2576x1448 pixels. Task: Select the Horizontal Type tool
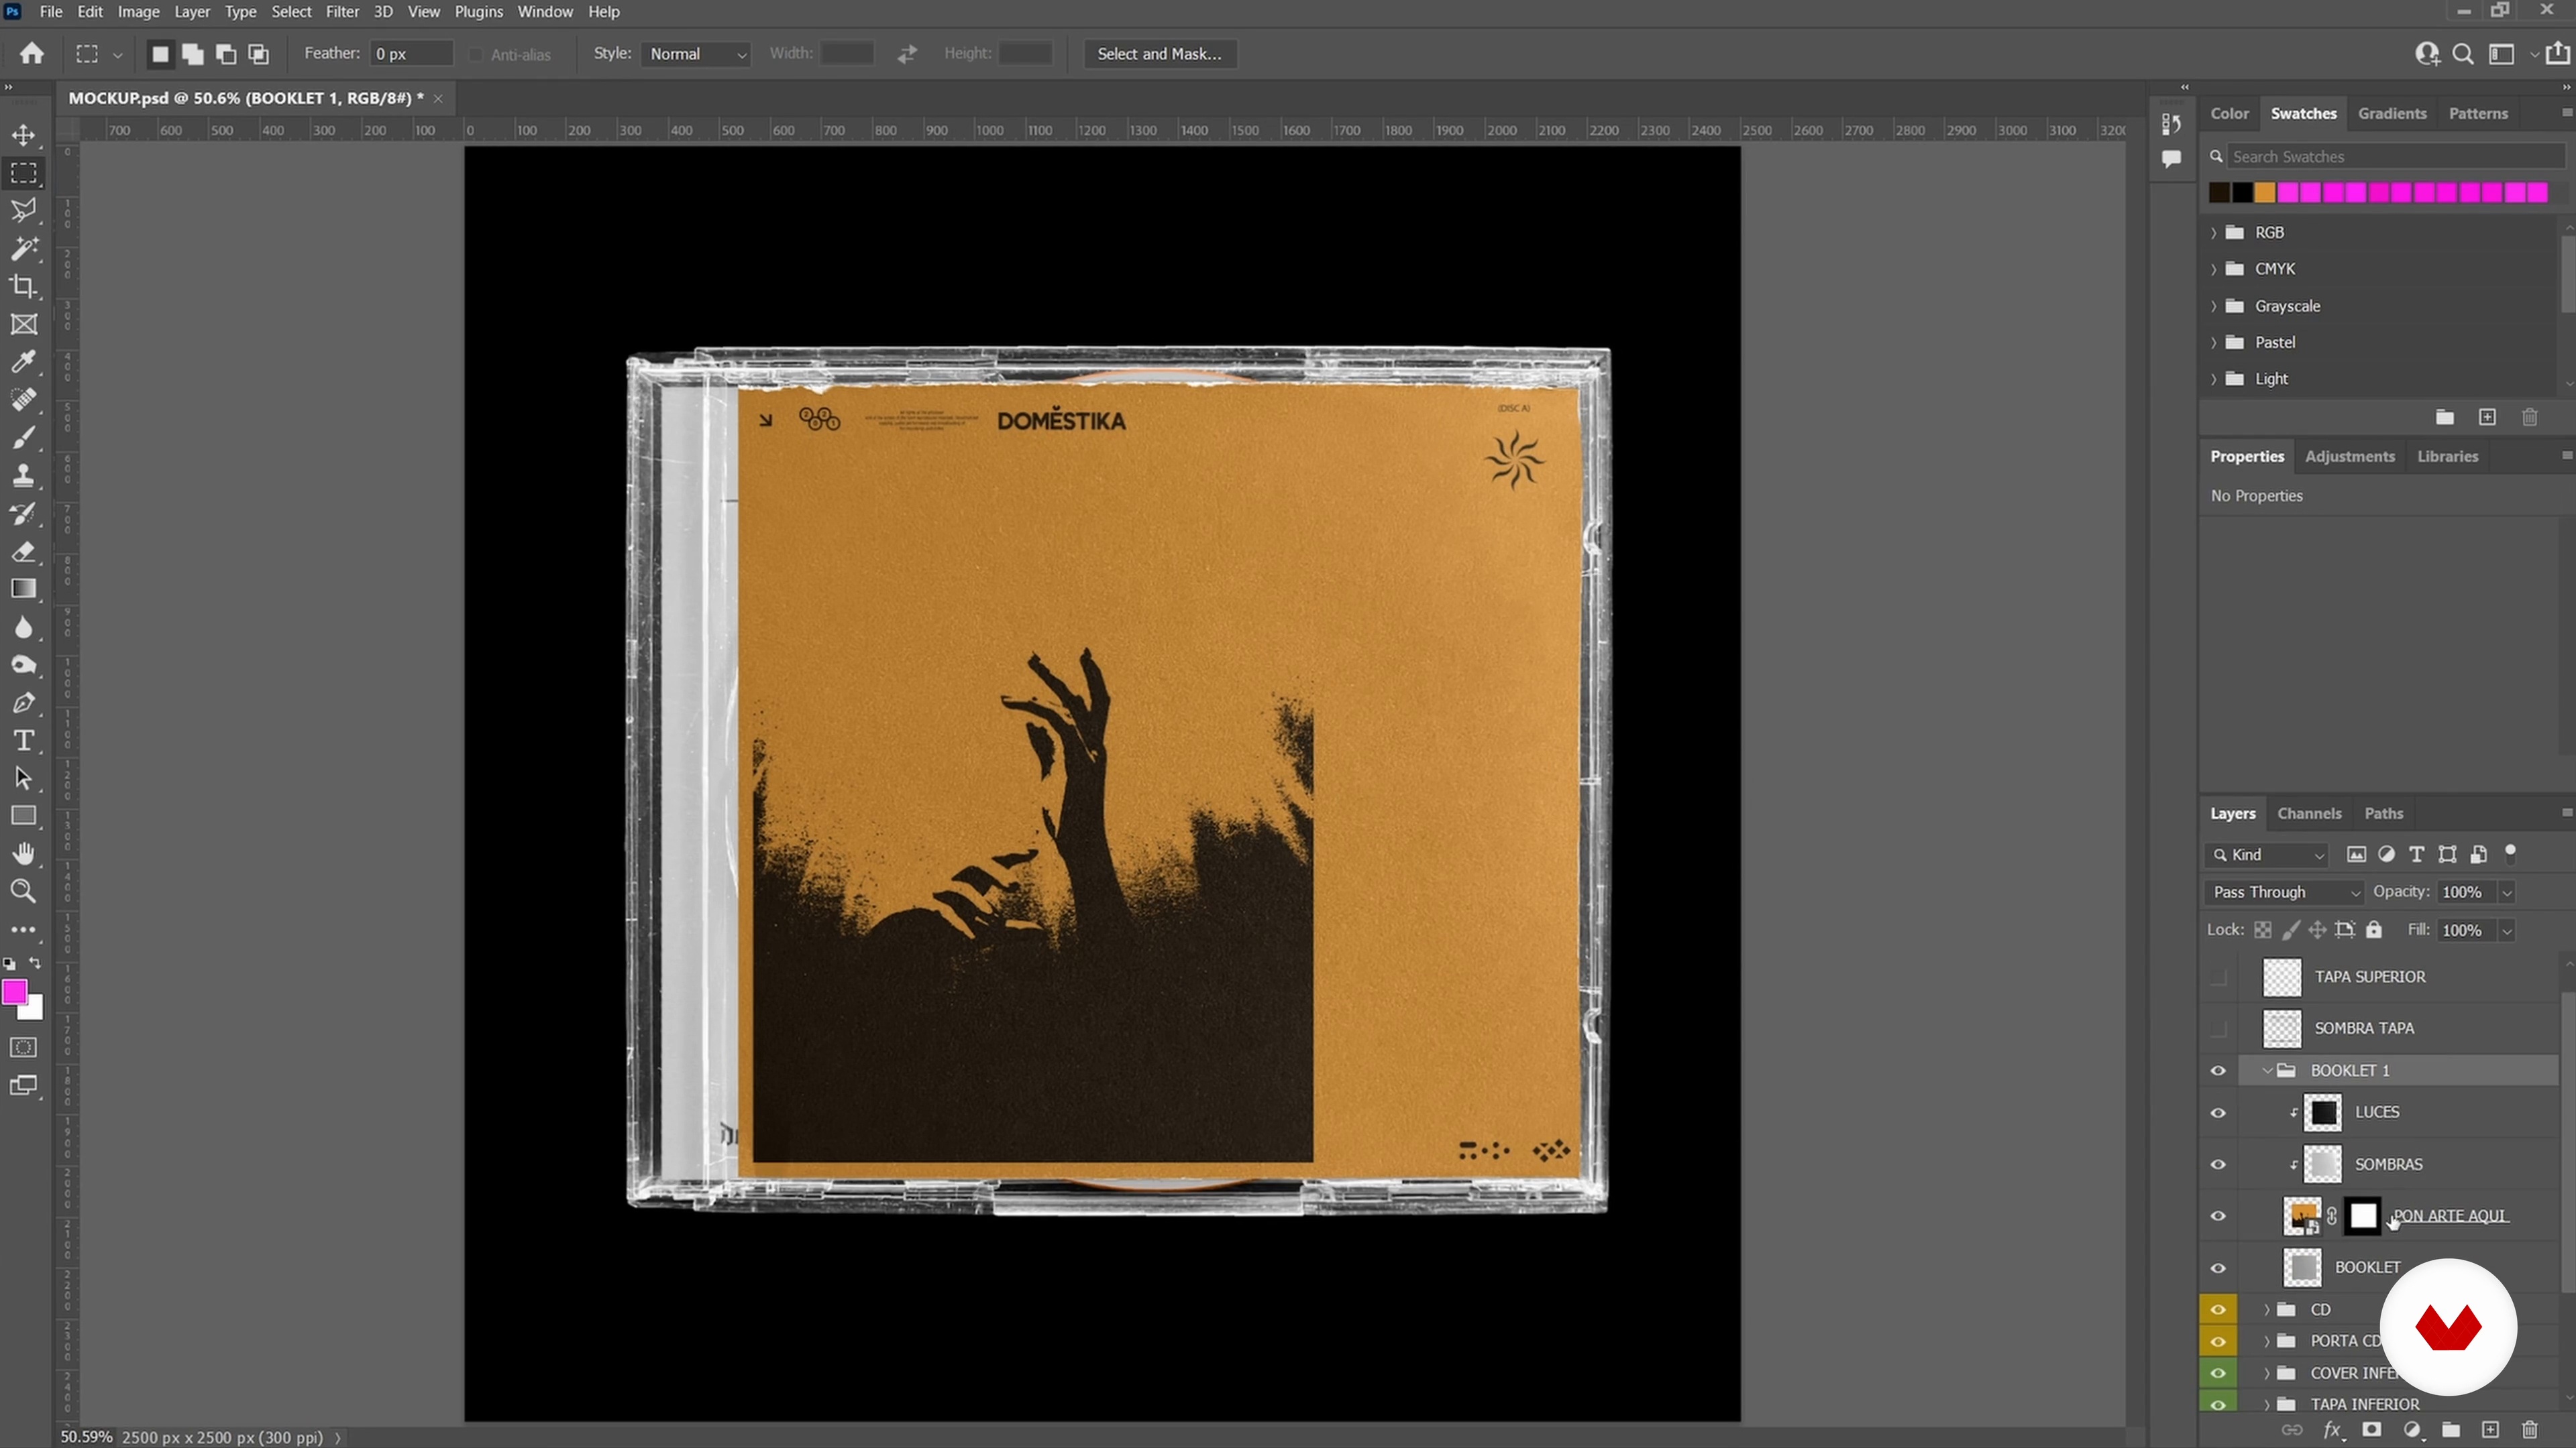24,741
